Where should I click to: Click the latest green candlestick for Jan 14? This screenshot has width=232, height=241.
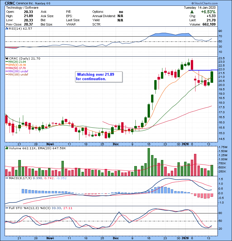pos(212,77)
